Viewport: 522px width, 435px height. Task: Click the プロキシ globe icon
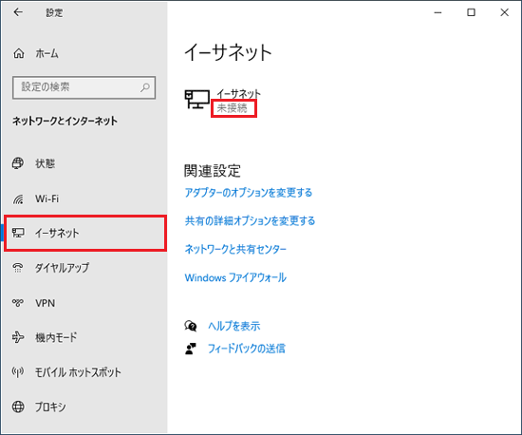18,407
